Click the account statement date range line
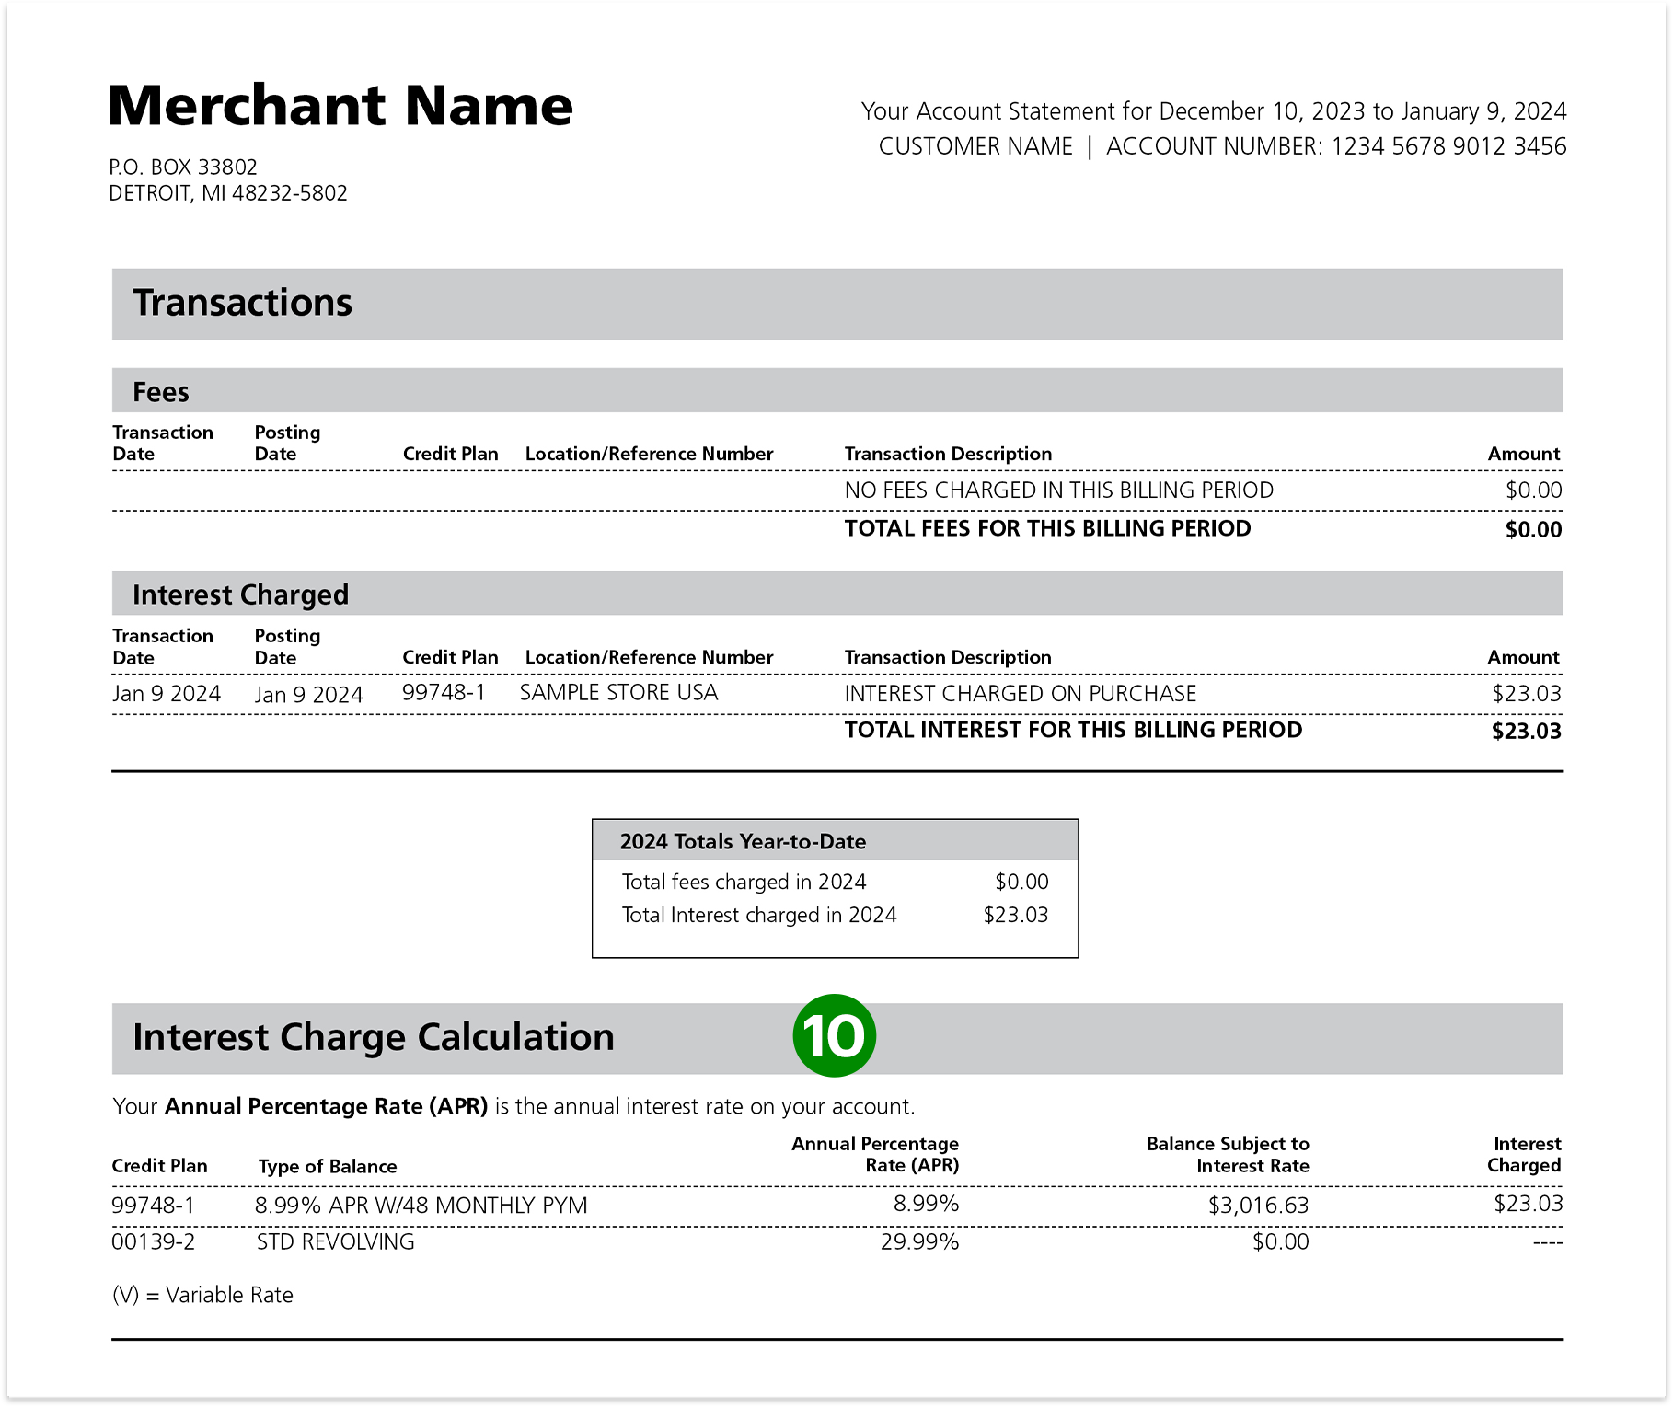This screenshot has width=1673, height=1408. (1214, 111)
